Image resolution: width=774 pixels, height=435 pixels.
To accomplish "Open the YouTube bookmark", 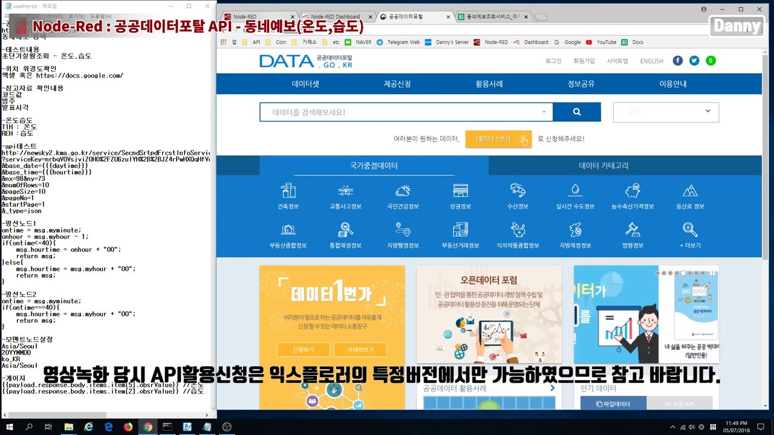I will coord(601,42).
